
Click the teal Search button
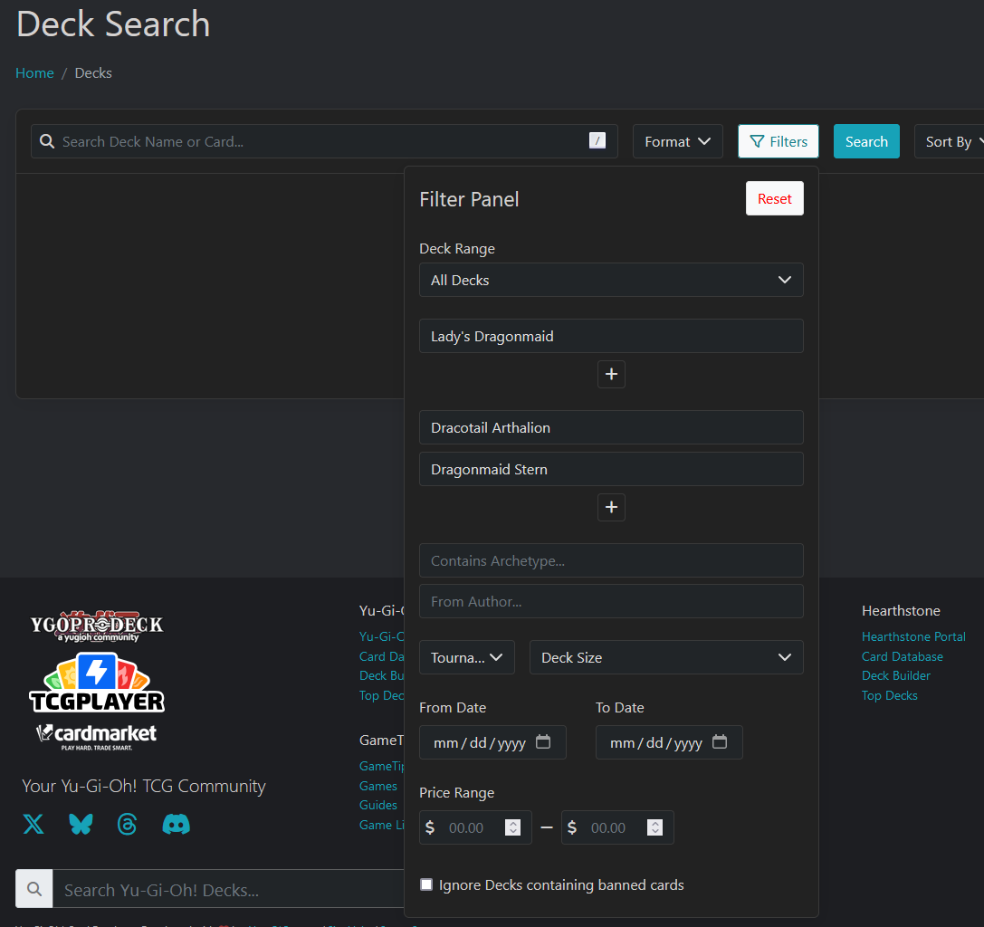tap(866, 141)
